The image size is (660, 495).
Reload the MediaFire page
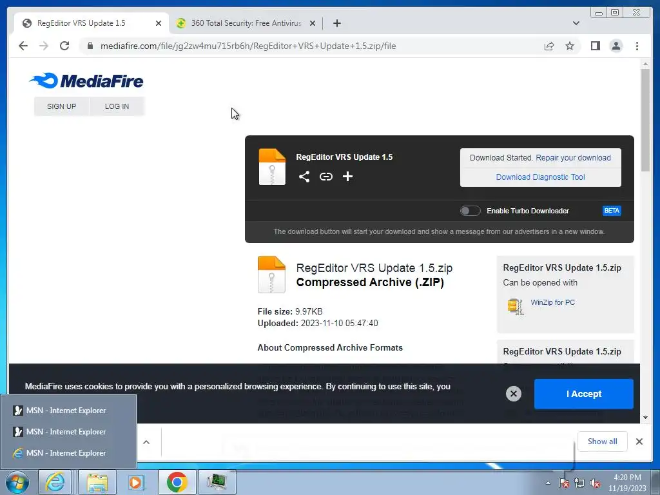pyautogui.click(x=64, y=46)
